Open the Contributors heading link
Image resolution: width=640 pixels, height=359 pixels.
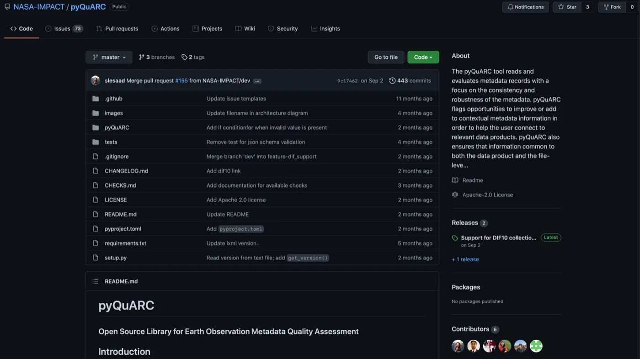pyautogui.click(x=470, y=329)
